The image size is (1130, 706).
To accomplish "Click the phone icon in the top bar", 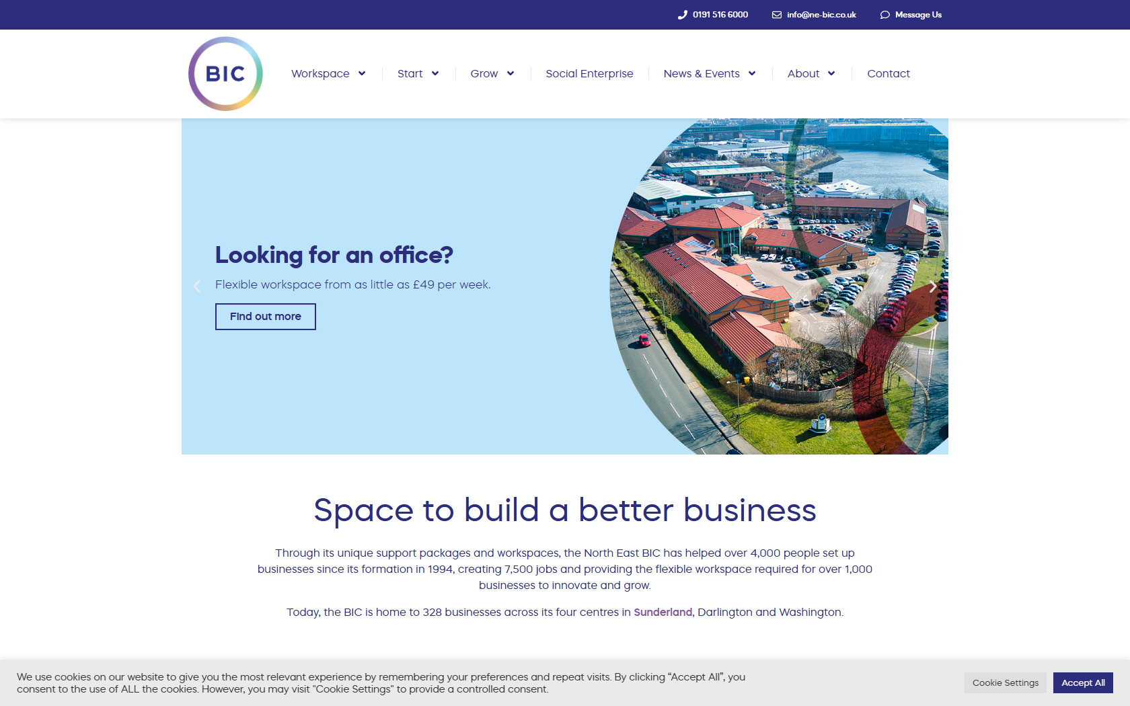I will pos(682,15).
